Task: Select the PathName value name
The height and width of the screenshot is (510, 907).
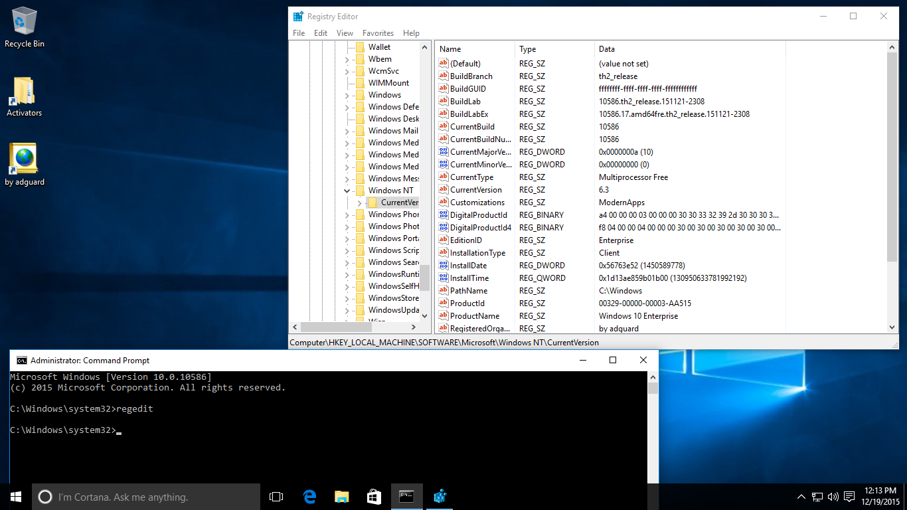Action: [469, 291]
